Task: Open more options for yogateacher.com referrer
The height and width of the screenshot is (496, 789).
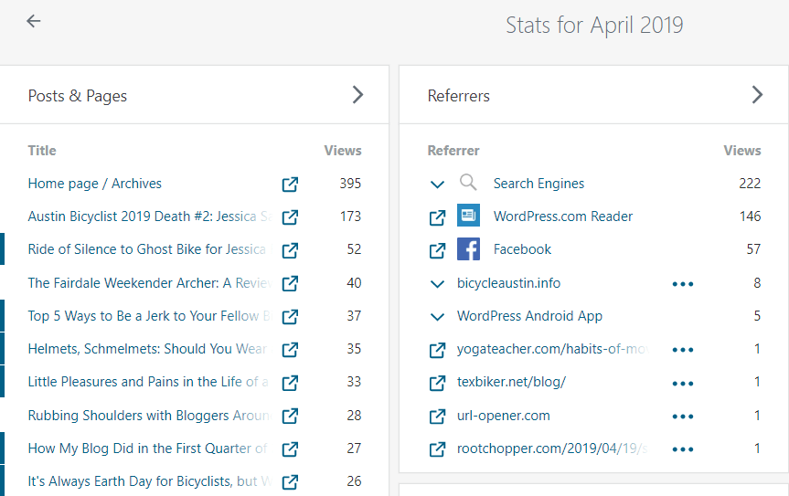Action: 683,350
